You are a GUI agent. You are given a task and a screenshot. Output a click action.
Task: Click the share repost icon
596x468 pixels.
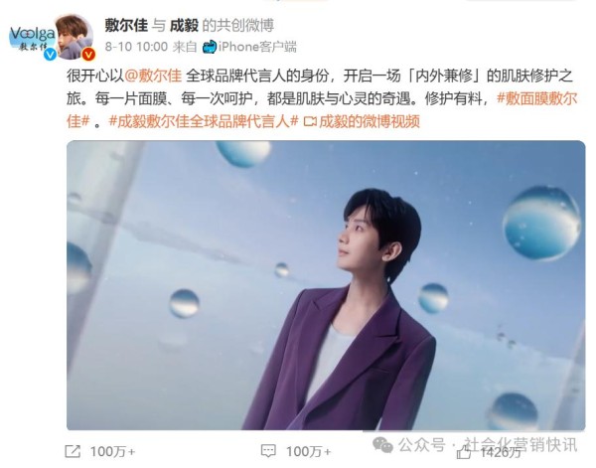73,451
